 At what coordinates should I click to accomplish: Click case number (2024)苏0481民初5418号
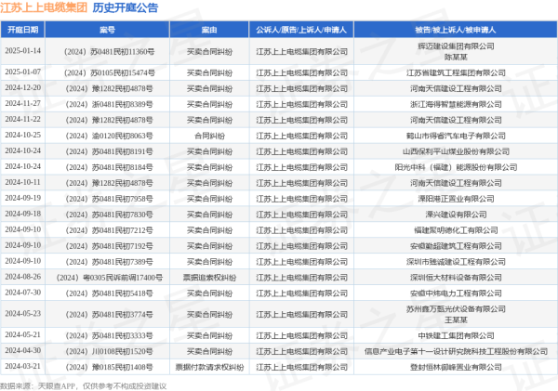click(109, 293)
